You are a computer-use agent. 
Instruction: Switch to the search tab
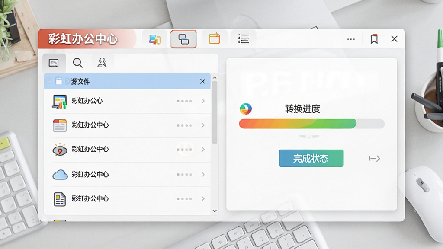[78, 63]
